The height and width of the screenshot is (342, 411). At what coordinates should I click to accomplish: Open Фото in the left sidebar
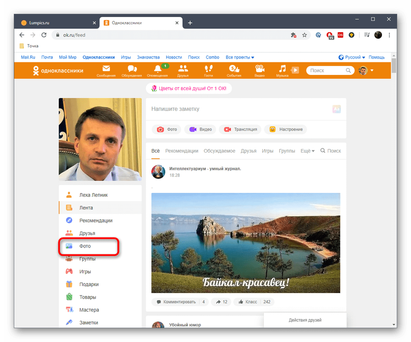[x=85, y=246]
